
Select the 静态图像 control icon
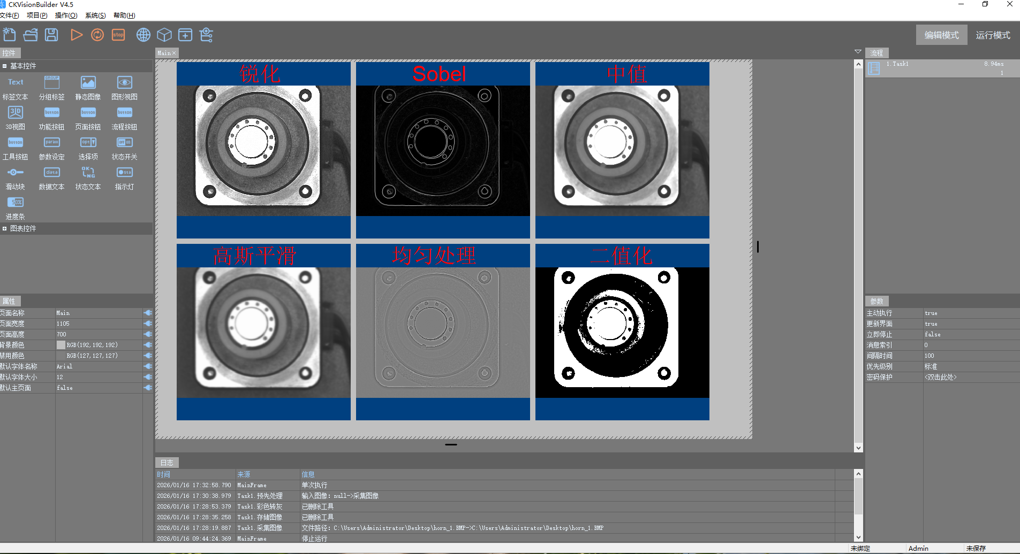[88, 83]
